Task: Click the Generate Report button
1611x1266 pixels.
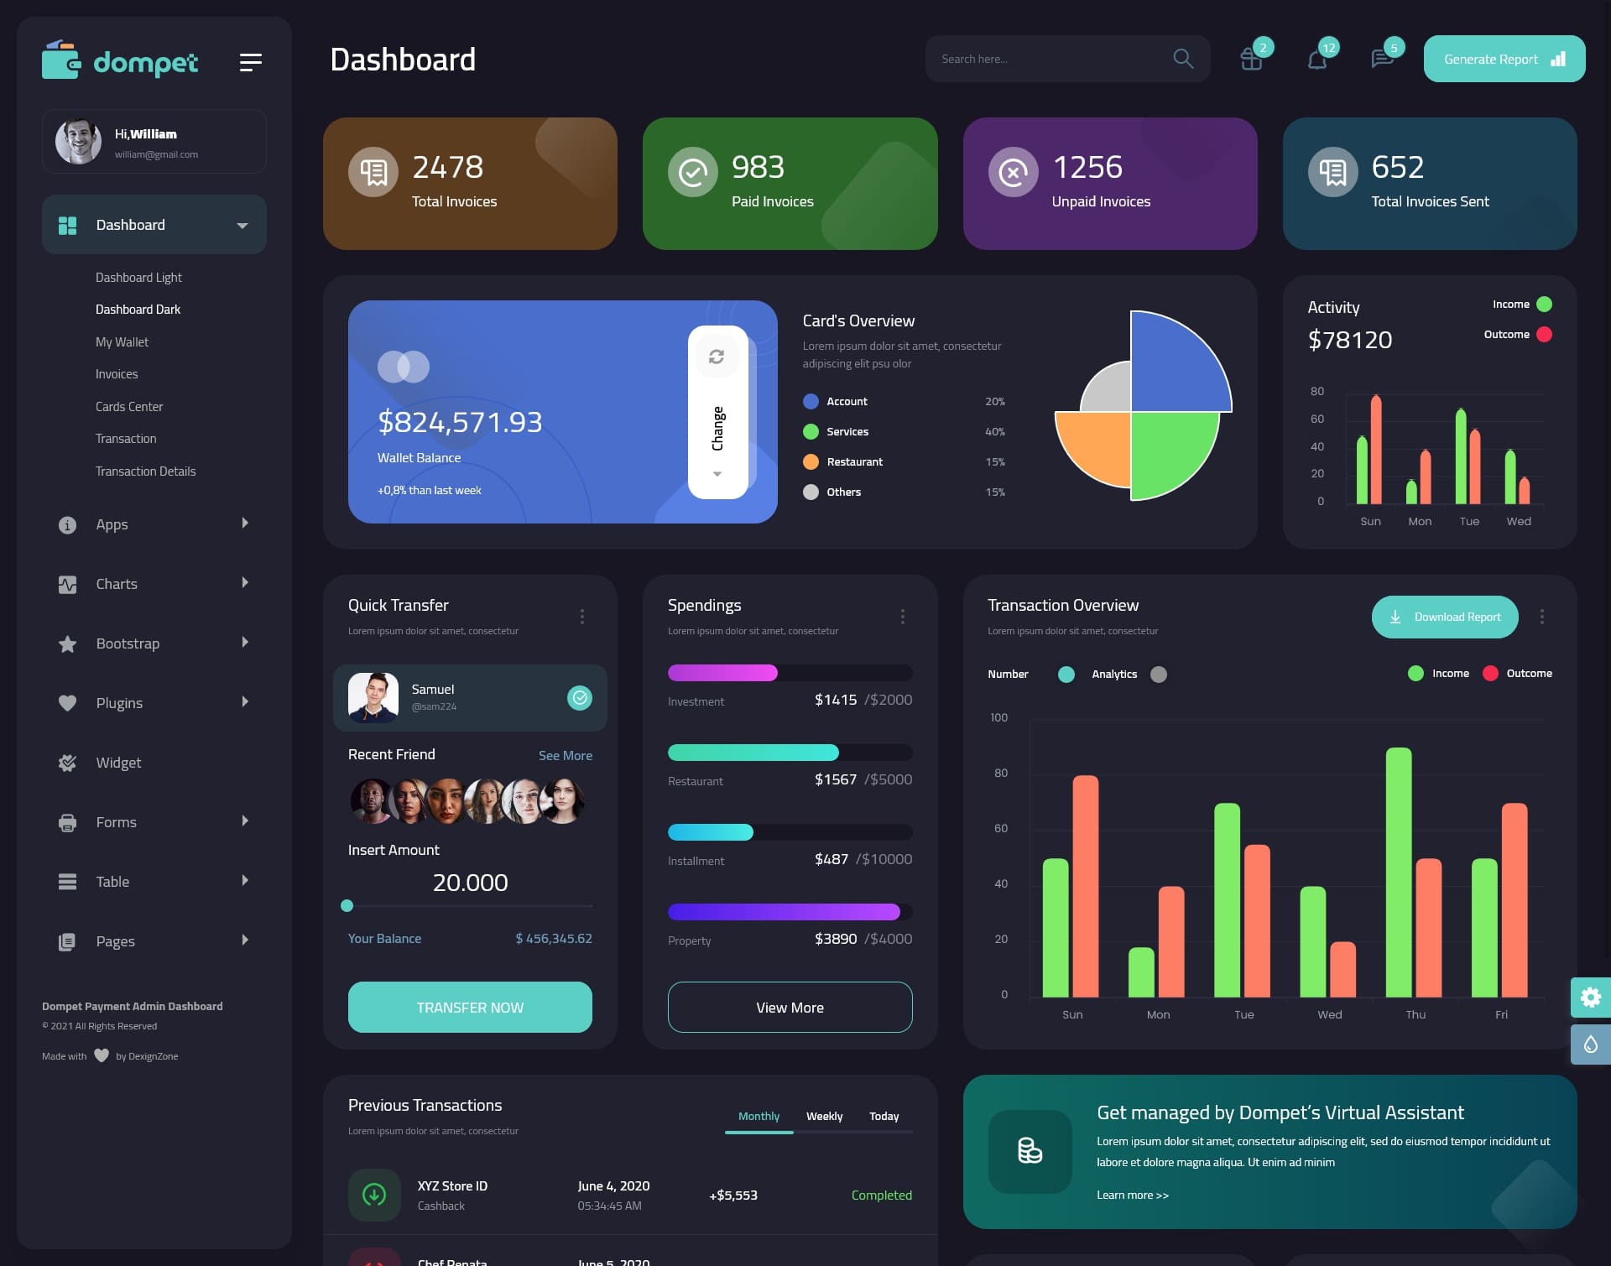Action: coord(1504,59)
